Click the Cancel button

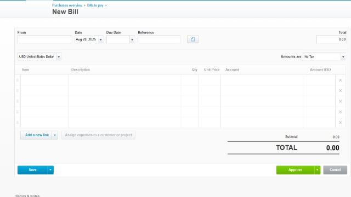[x=335, y=170]
